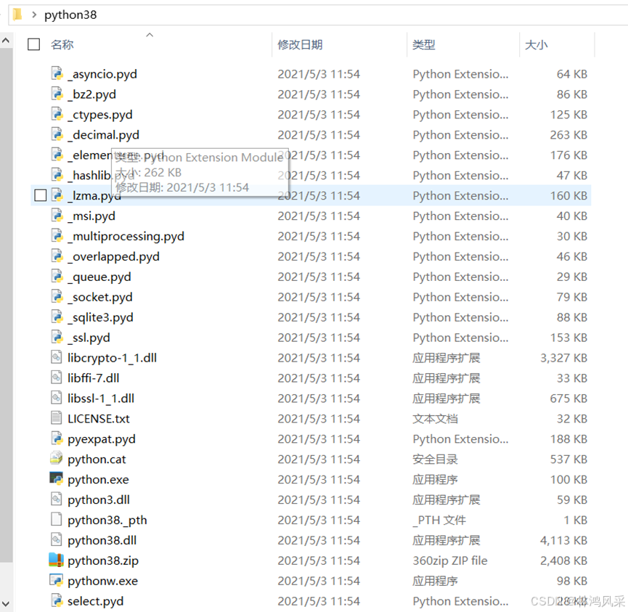Click the select.pyd file icon
The image size is (628, 612).
(57, 601)
